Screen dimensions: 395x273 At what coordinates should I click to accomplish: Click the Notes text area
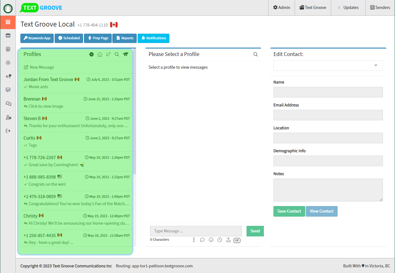[x=328, y=190]
